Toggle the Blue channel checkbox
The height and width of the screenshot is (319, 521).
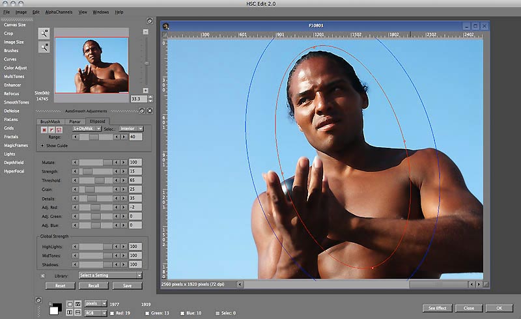pyautogui.click(x=182, y=313)
